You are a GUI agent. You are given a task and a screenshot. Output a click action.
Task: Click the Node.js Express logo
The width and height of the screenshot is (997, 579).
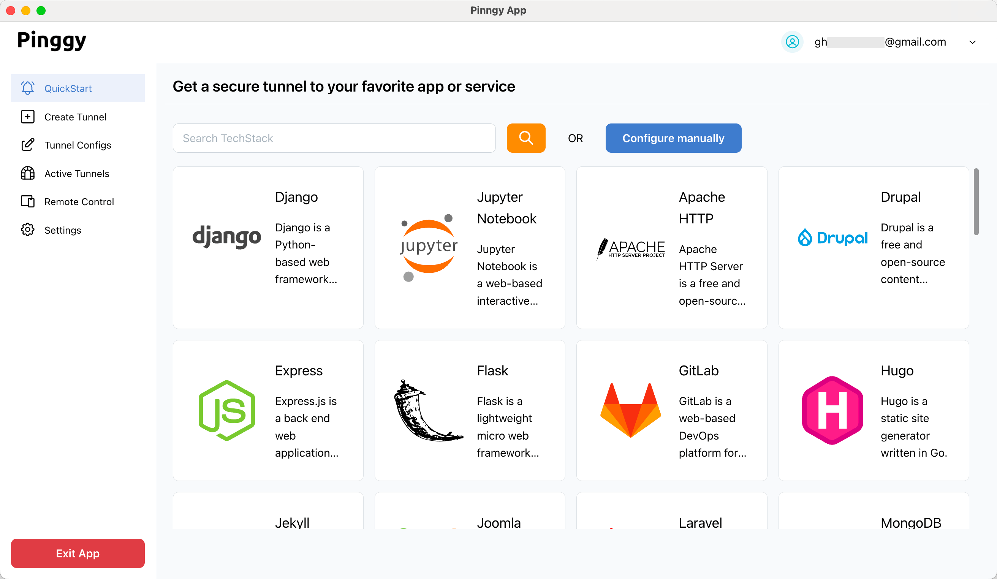[x=227, y=410]
